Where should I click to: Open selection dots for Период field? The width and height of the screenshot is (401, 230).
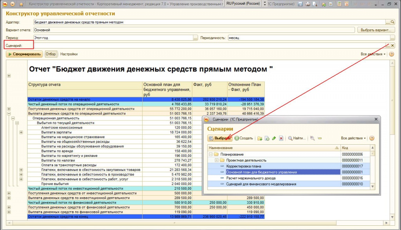click(x=195, y=38)
